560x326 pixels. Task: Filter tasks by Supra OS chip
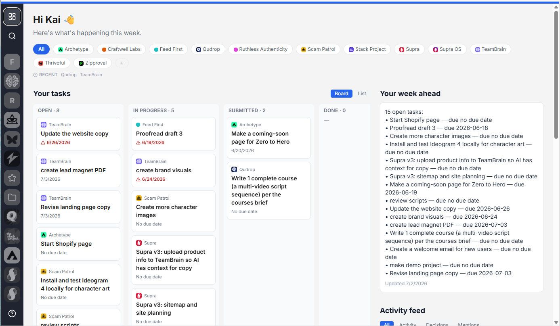447,49
